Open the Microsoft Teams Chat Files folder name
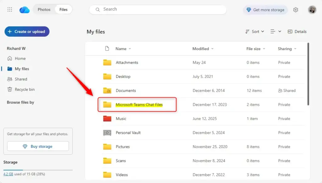 [139, 105]
